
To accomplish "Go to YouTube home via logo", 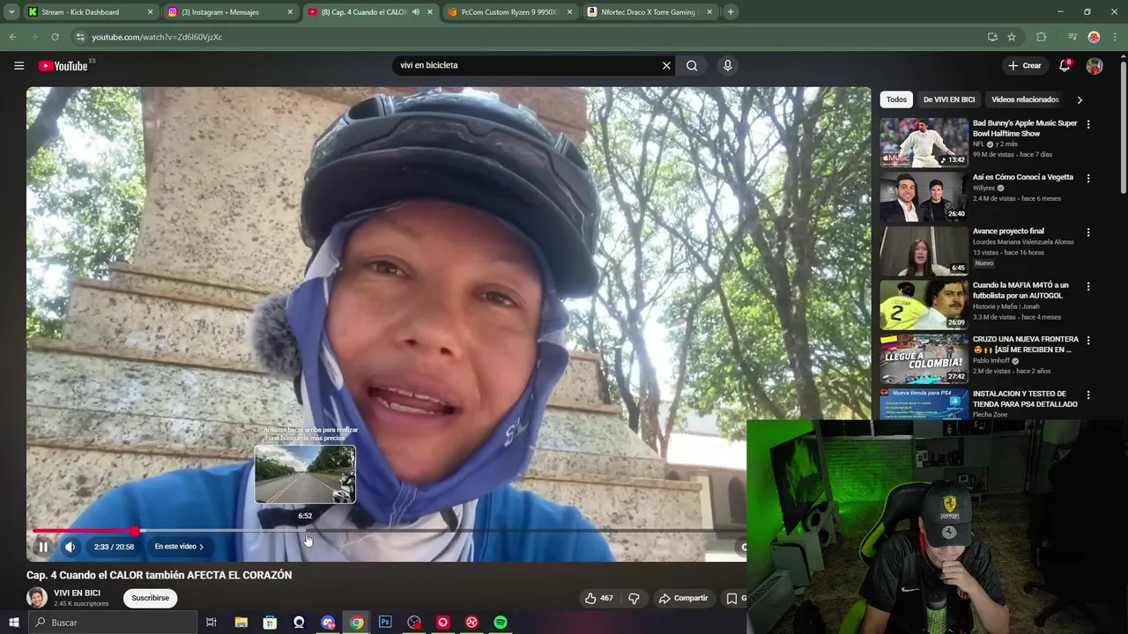I will pyautogui.click(x=63, y=65).
